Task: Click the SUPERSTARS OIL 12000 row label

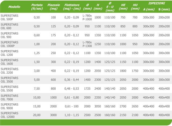Action: coord(9,115)
